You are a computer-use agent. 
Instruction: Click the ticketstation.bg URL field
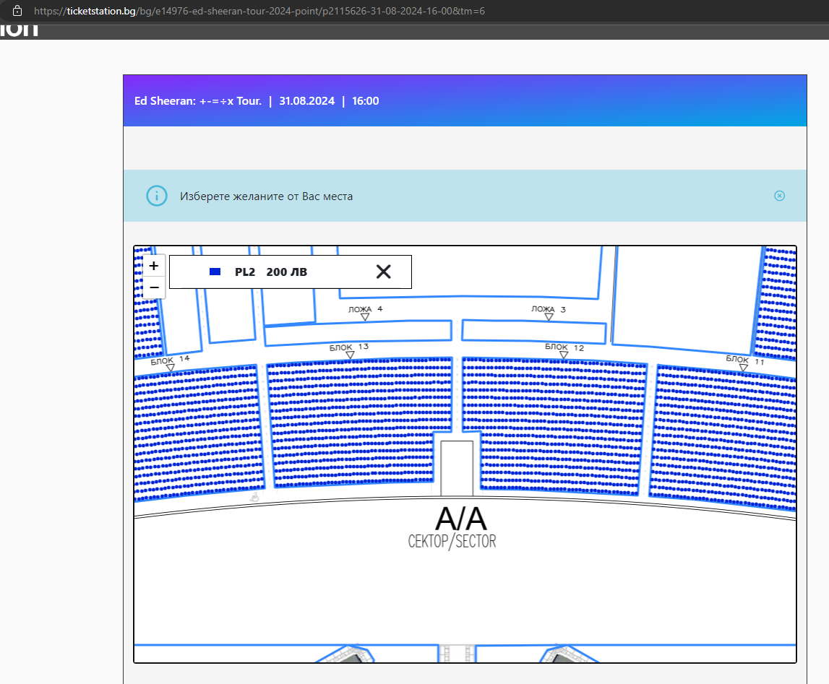[259, 11]
